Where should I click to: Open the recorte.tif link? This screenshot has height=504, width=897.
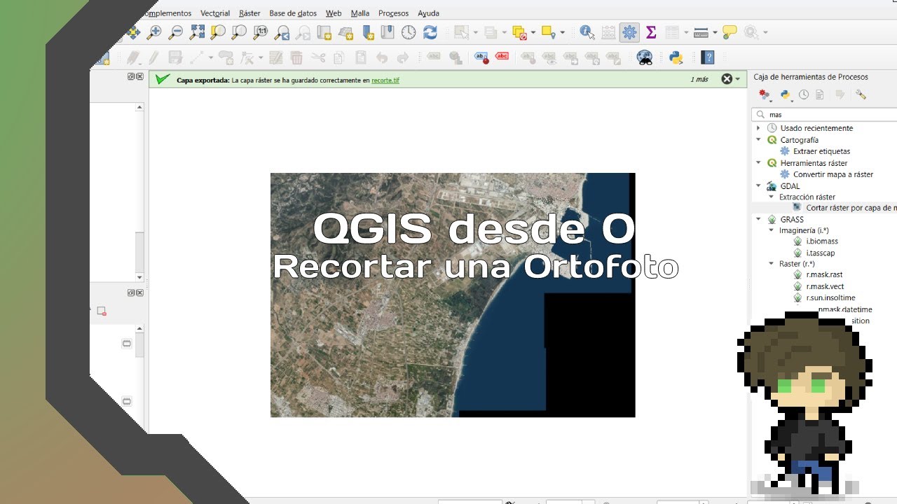pos(385,80)
